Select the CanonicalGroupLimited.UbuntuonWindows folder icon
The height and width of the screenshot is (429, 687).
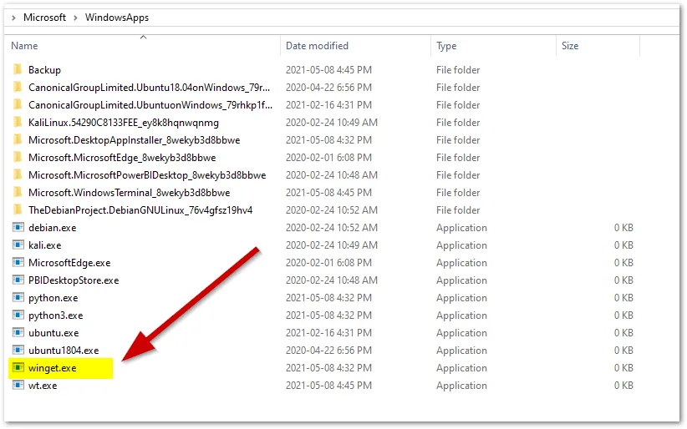18,104
